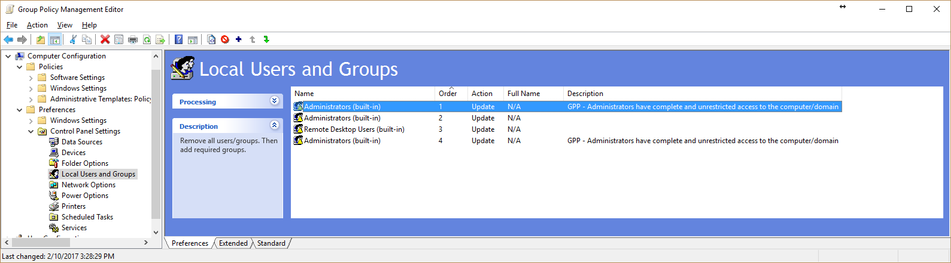Click the blue Help question mark icon
The width and height of the screenshot is (951, 263).
coord(179,39)
